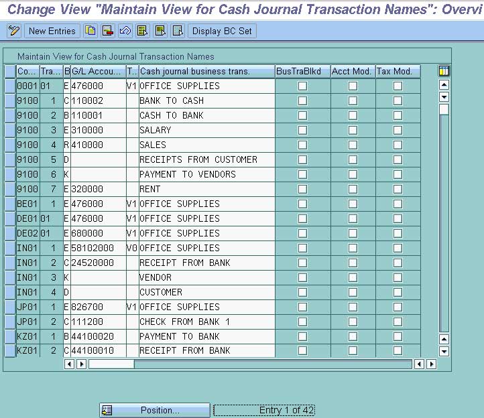Image resolution: width=484 pixels, height=418 pixels.
Task: Click the Tax Mod. column header
Action: coord(398,71)
